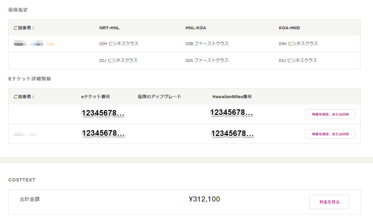The width and height of the screenshot is (373, 220).
Task: Select the KOA-HND column header
Action: point(289,28)
